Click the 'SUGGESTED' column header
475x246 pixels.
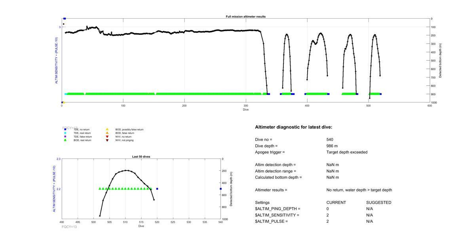[379, 202]
